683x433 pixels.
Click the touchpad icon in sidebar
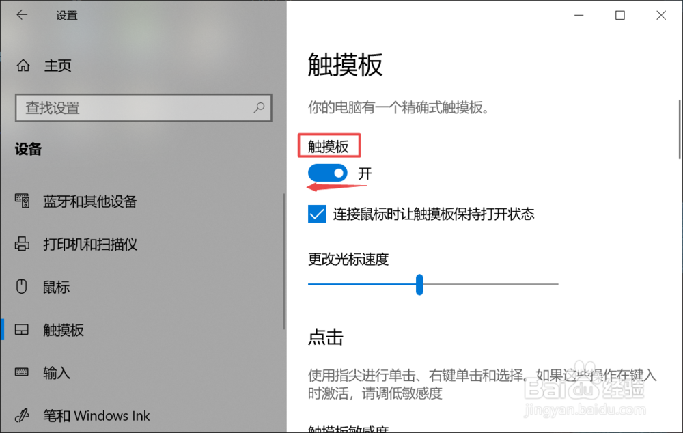pyautogui.click(x=22, y=329)
